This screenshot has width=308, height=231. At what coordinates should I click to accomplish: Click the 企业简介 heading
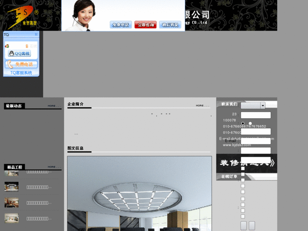75,104
